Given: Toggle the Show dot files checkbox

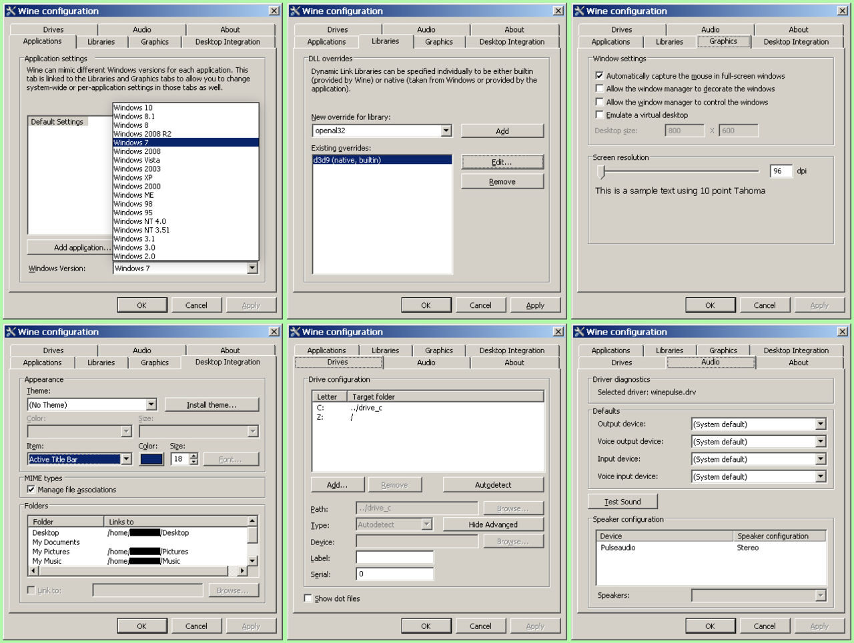Looking at the screenshot, I should point(308,598).
